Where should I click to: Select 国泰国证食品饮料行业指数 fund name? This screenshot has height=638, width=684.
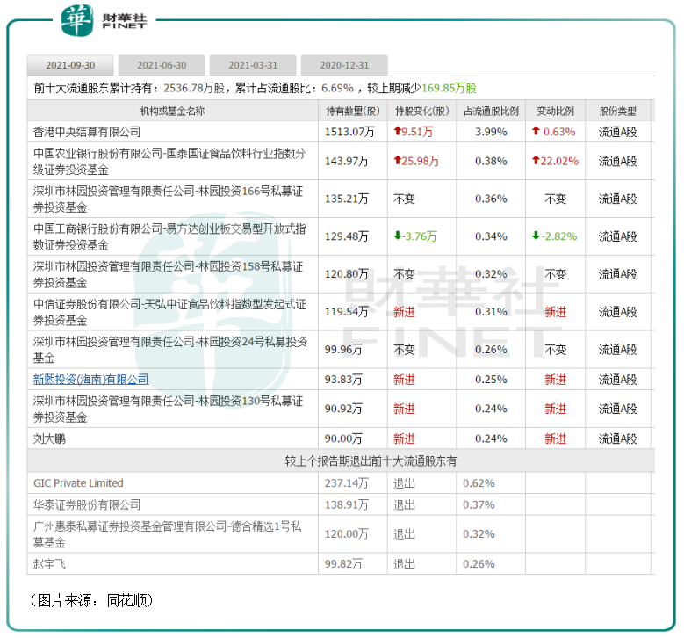(169, 162)
